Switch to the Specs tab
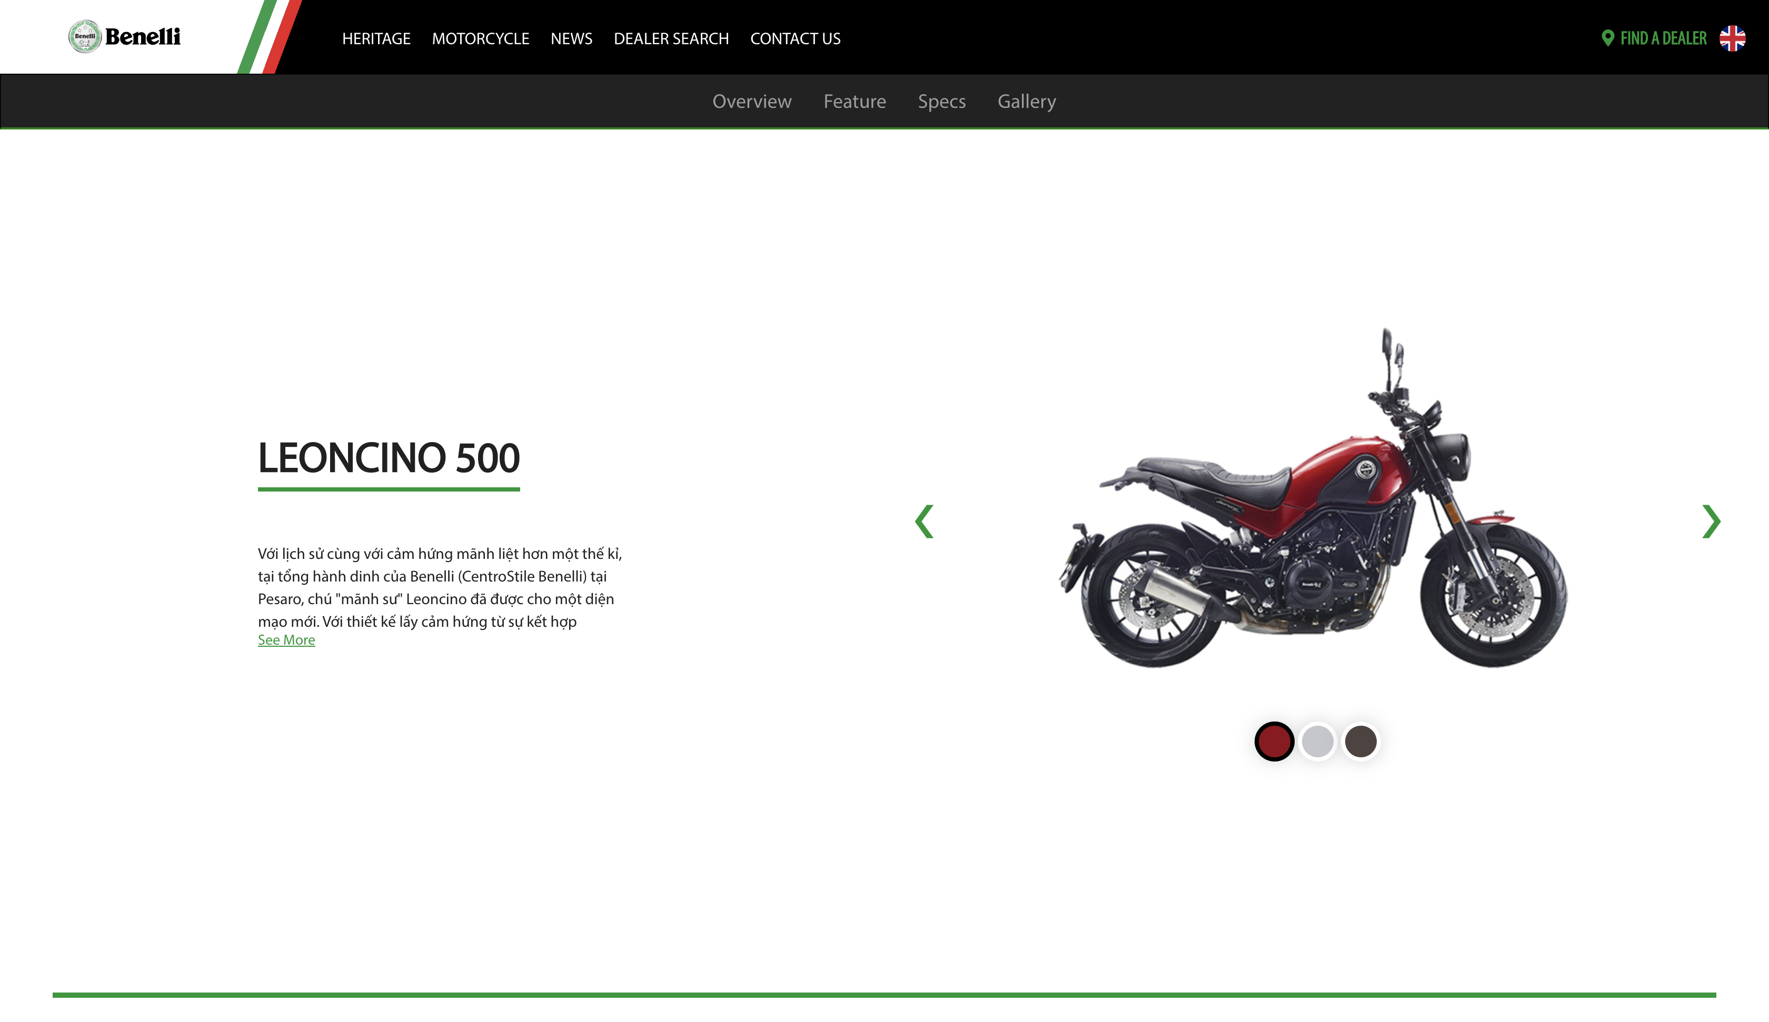The width and height of the screenshot is (1769, 1022). point(941,102)
